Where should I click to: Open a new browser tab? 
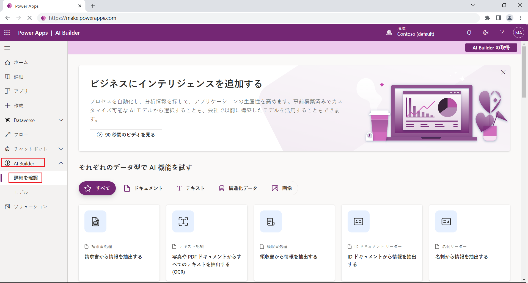[x=93, y=6]
